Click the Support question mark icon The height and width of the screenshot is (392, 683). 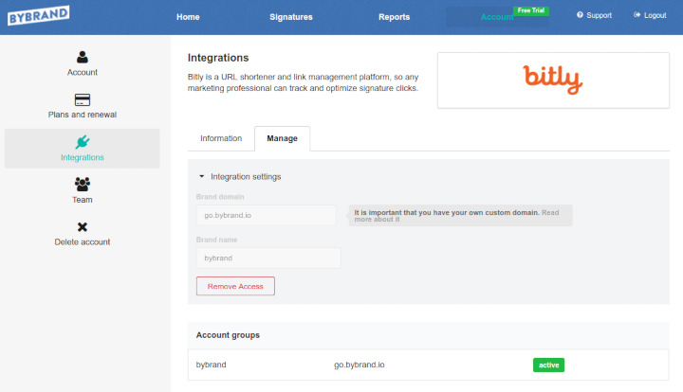(x=580, y=15)
